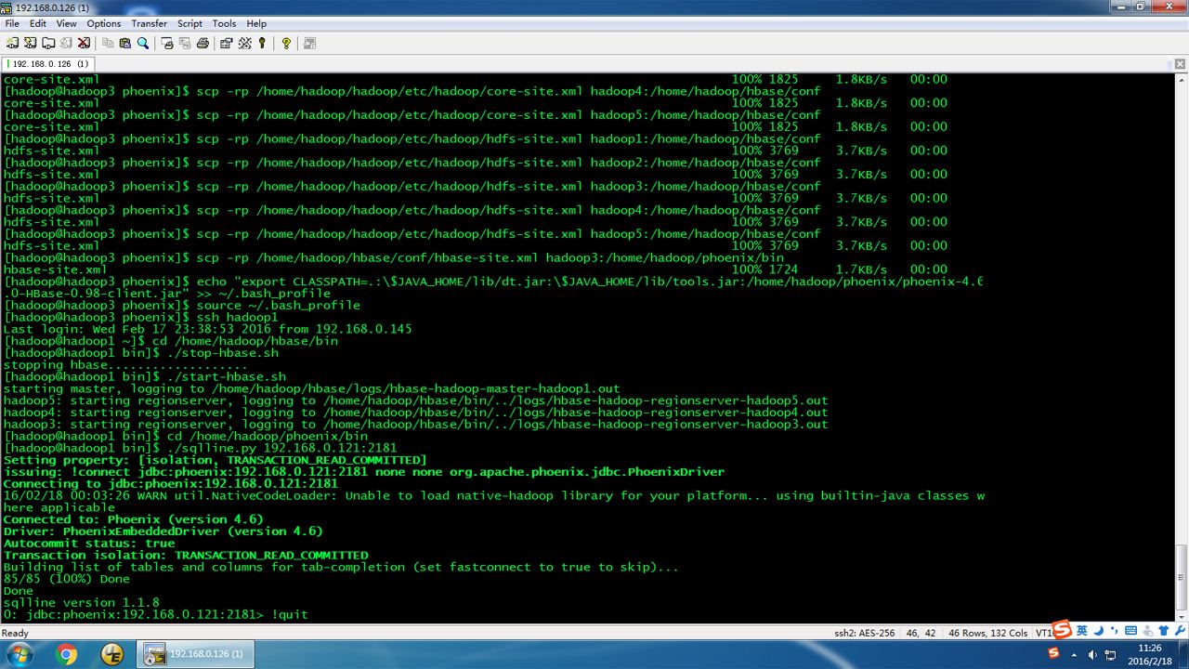Click the Disconnect session red X icon
This screenshot has width=1189, height=669.
(x=84, y=43)
